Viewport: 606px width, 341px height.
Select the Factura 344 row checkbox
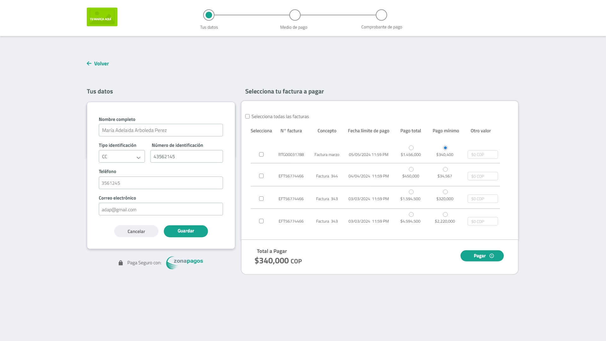[x=261, y=176]
